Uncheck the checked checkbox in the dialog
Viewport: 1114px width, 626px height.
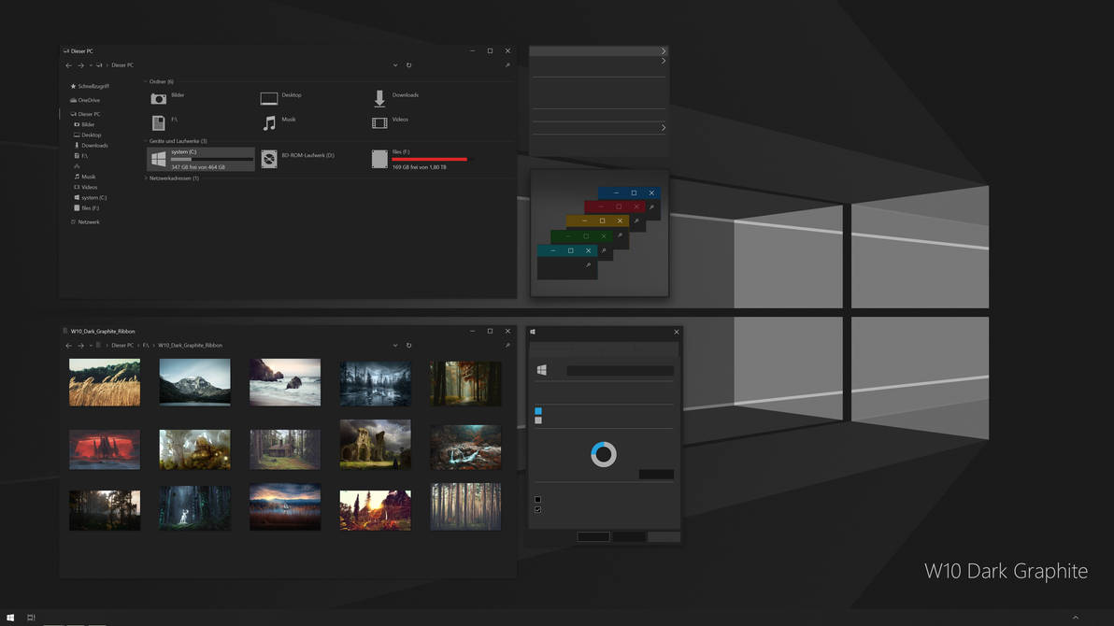click(537, 509)
